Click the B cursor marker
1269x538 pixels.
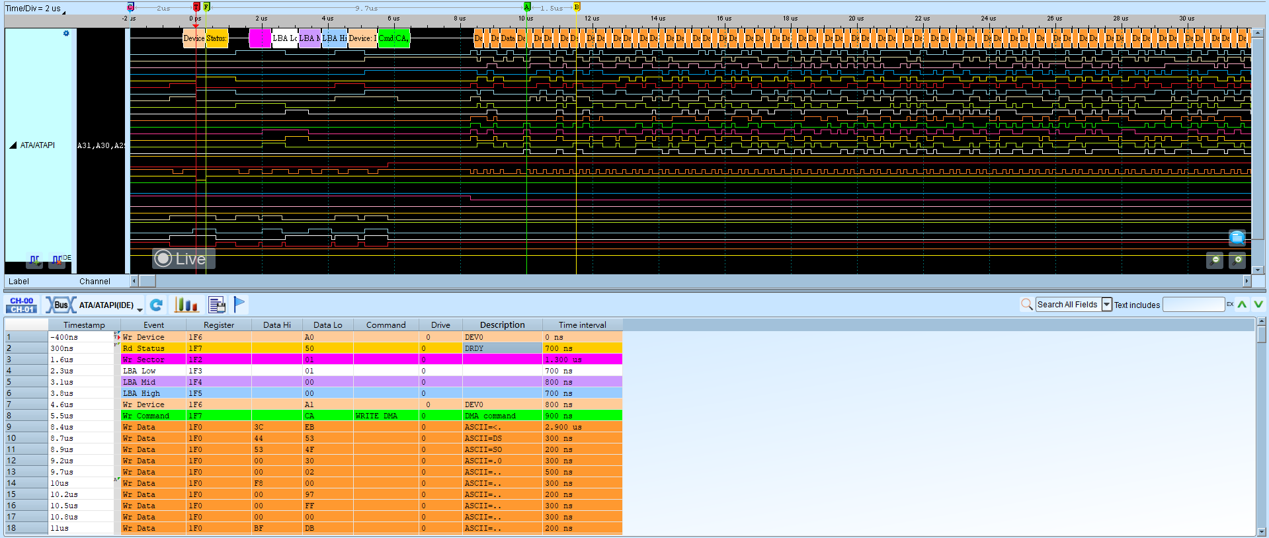577,7
